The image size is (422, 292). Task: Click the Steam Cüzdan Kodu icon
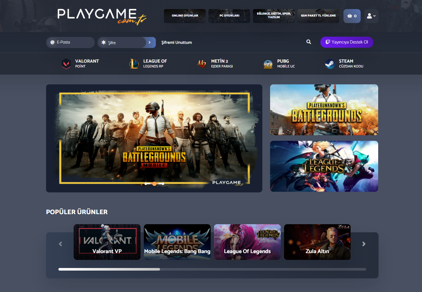pyautogui.click(x=330, y=64)
